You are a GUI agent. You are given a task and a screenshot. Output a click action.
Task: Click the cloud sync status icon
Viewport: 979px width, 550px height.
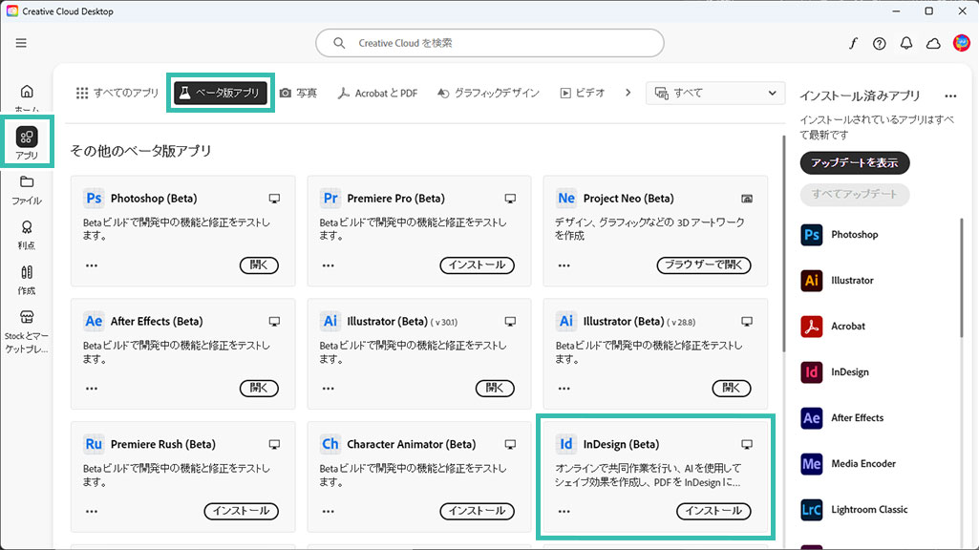coord(933,43)
